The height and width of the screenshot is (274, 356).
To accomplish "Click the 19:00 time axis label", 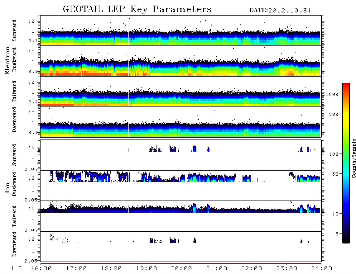I will pyautogui.click(x=147, y=269).
